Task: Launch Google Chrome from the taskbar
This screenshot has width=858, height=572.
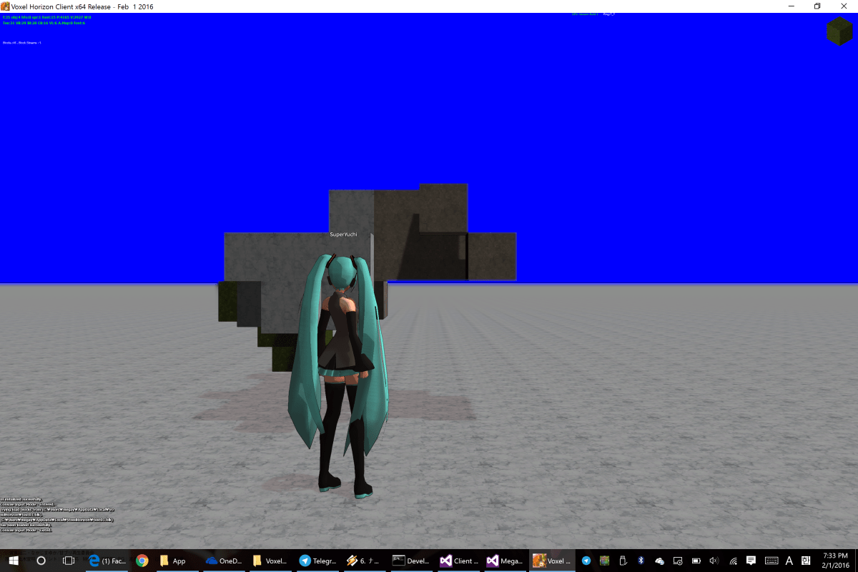Action: click(142, 561)
